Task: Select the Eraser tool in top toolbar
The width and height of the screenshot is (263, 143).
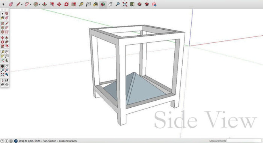Action: pyautogui.click(x=11, y=4)
